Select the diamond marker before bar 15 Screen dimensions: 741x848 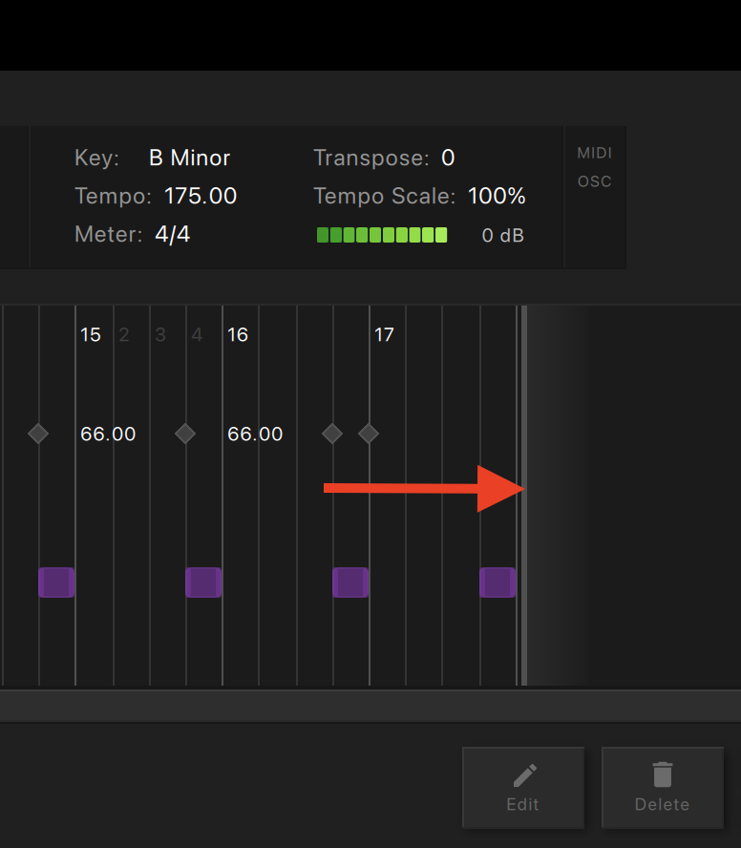(x=38, y=434)
